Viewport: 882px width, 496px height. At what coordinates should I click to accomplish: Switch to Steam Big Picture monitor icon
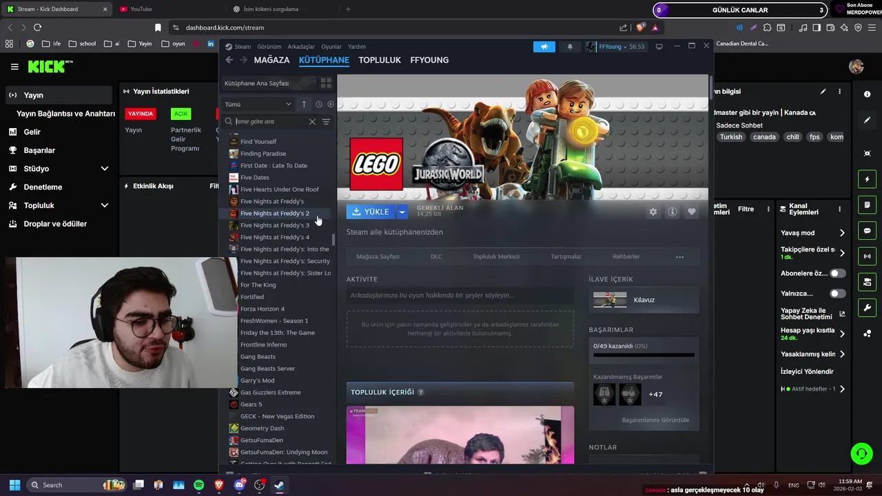tap(659, 47)
